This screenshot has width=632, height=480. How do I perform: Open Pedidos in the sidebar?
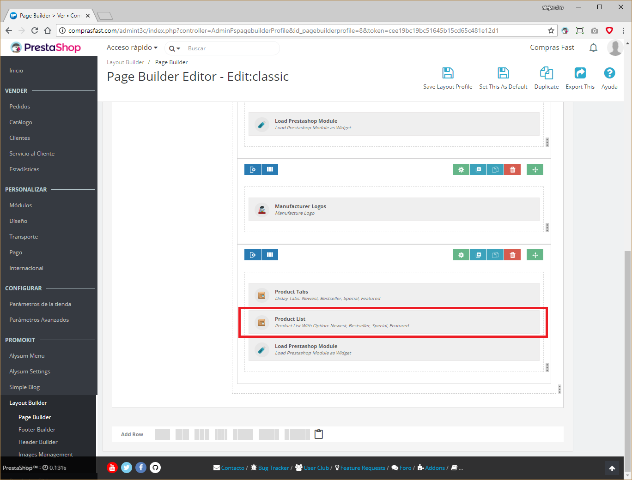20,107
